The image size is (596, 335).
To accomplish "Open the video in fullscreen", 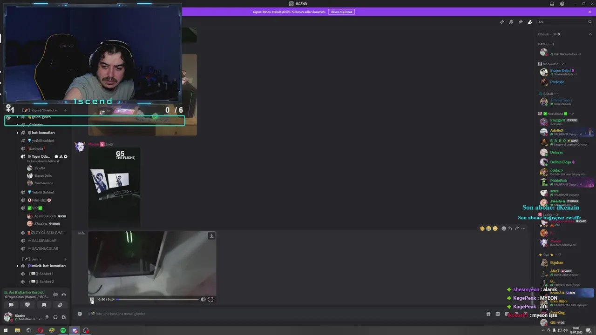I will 210,300.
